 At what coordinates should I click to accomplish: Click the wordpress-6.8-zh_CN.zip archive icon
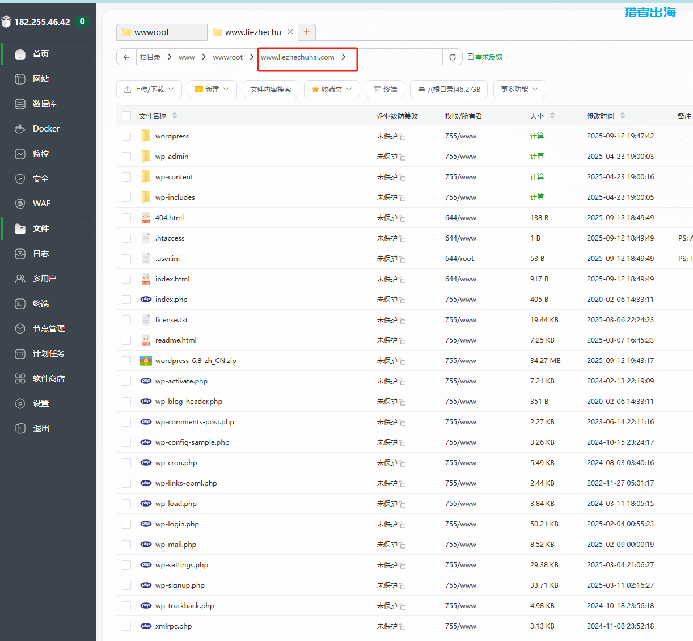pyautogui.click(x=146, y=361)
